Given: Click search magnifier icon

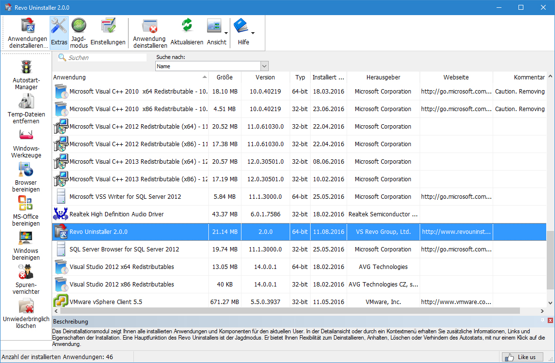Looking at the screenshot, I should click(x=62, y=57).
